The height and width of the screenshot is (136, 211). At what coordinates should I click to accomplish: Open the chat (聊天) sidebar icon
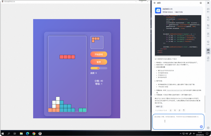[x=208, y=10]
